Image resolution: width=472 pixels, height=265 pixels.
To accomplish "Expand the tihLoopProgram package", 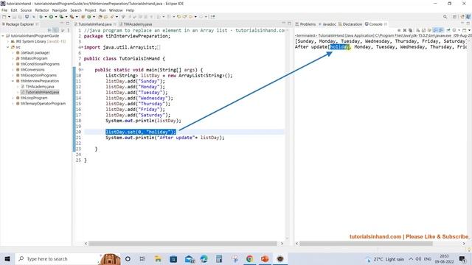I will coord(13,98).
